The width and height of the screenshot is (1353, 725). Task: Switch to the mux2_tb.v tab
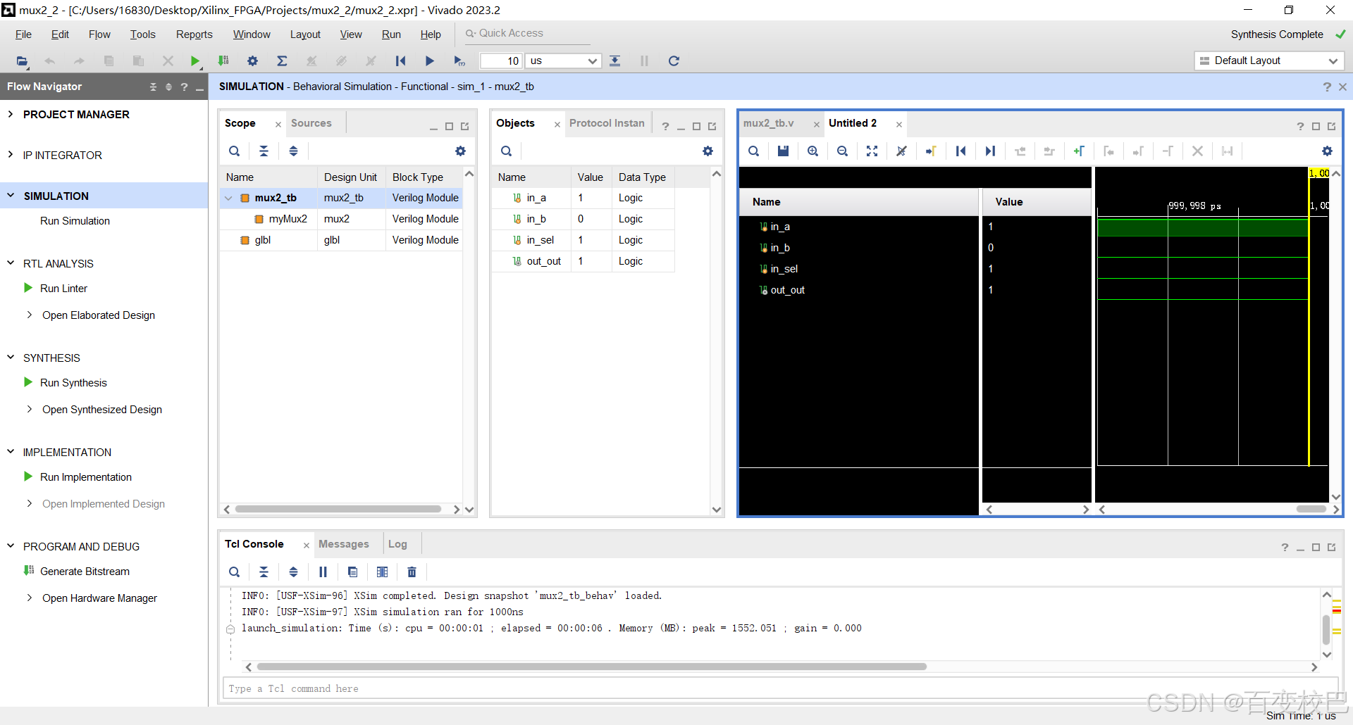point(768,123)
